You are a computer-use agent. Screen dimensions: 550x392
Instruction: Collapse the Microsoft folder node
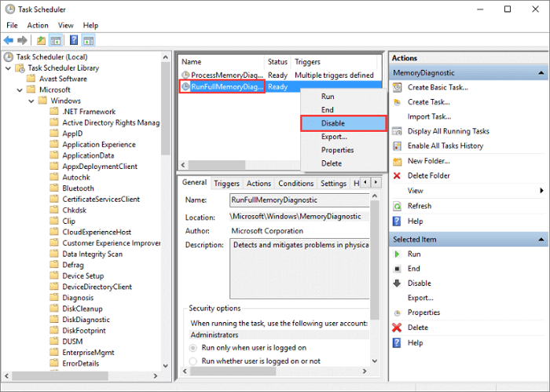[20, 90]
